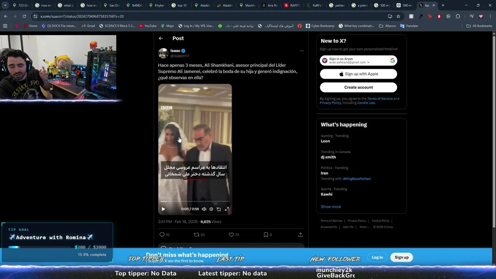Open footer Accessibility link

(329, 227)
